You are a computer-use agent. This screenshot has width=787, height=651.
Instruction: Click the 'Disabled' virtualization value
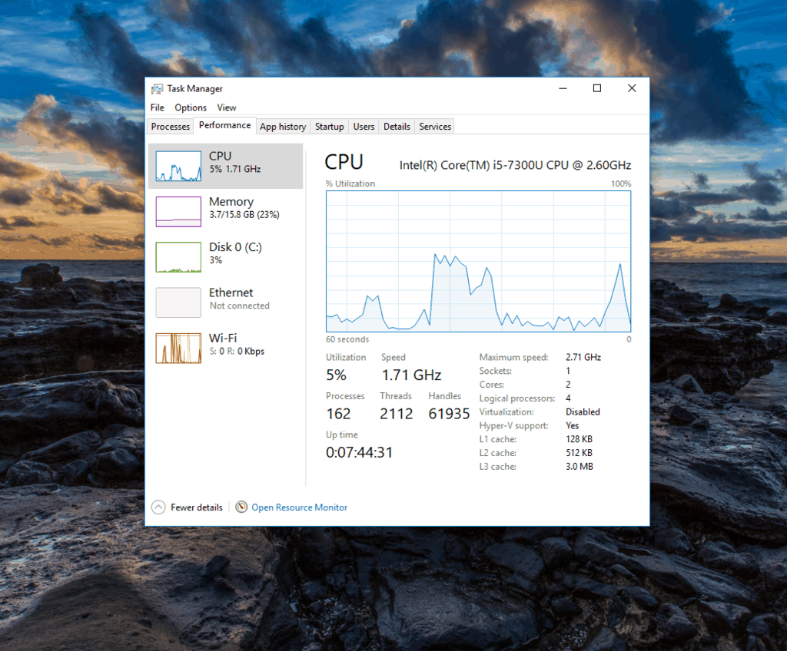(583, 411)
